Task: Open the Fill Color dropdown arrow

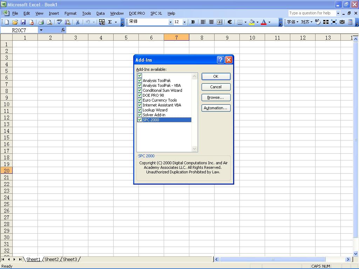Action: point(257,22)
